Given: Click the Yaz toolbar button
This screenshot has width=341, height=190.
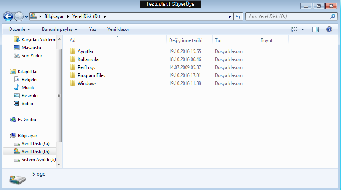Looking at the screenshot, I should tap(93, 29).
